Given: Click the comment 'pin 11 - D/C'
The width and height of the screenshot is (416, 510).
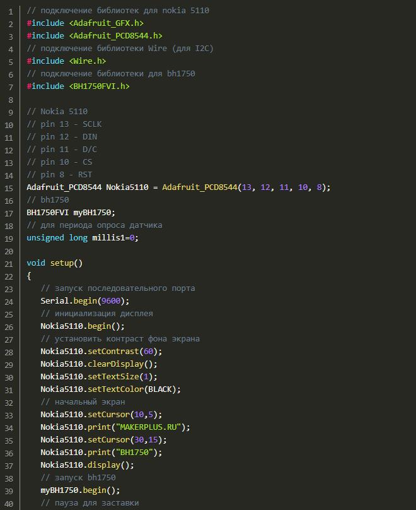Looking at the screenshot, I should (x=62, y=150).
